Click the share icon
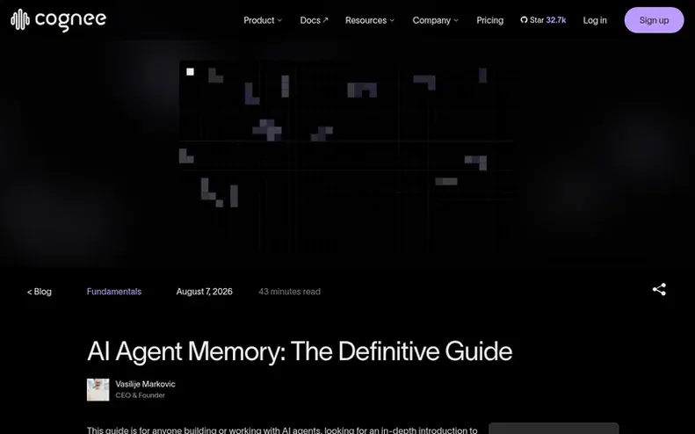Screen dimensions: 695x434 659,290
